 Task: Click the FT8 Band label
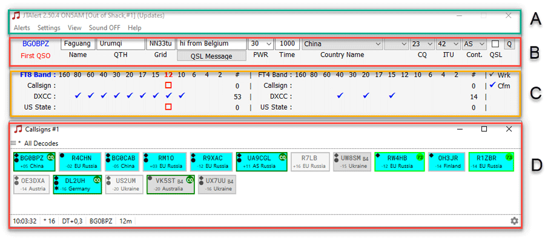[38, 74]
